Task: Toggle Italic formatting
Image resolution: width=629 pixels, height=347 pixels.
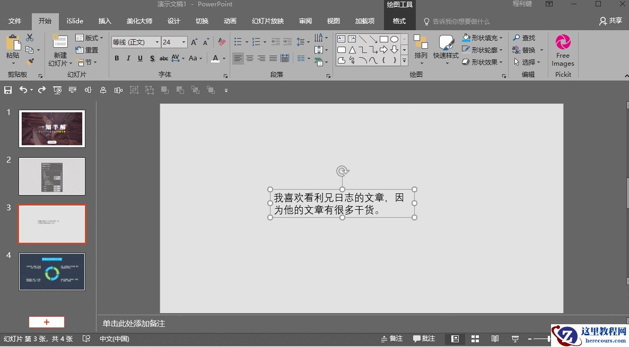Action: pyautogui.click(x=128, y=58)
